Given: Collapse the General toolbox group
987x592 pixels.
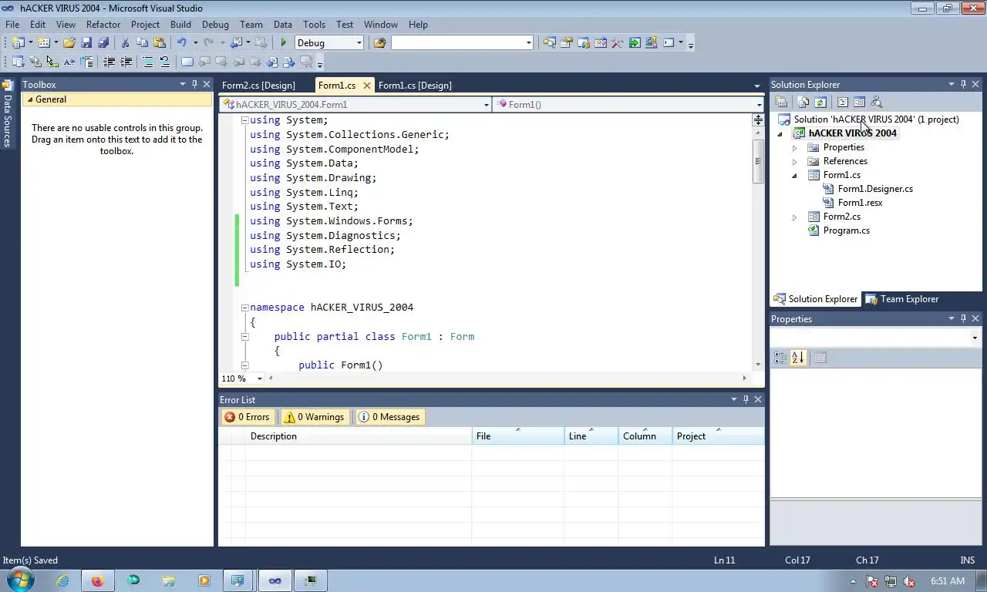Looking at the screenshot, I should (30, 99).
